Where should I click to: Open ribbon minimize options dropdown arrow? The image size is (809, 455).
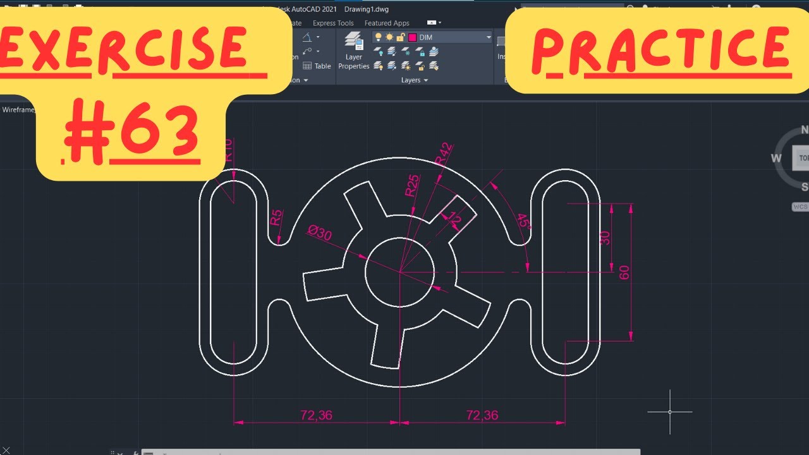[x=440, y=23]
